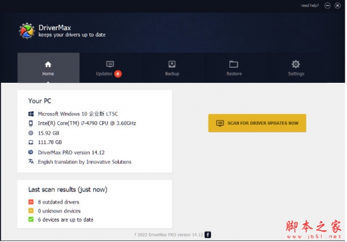Click the DriverMax title text
Image resolution: width=347 pixels, height=242 pixels.
pyautogui.click(x=55, y=28)
